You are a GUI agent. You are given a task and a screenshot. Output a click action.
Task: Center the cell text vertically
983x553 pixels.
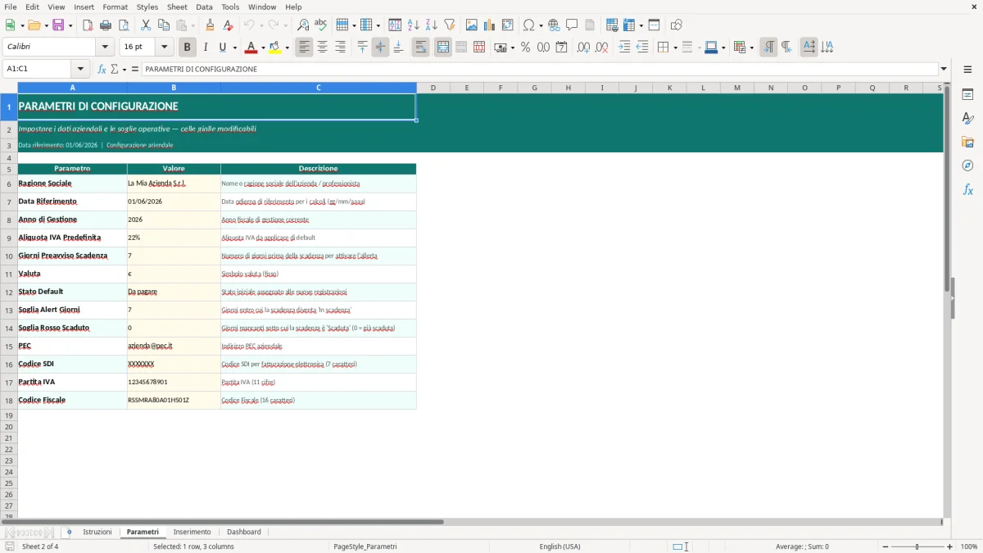(380, 48)
